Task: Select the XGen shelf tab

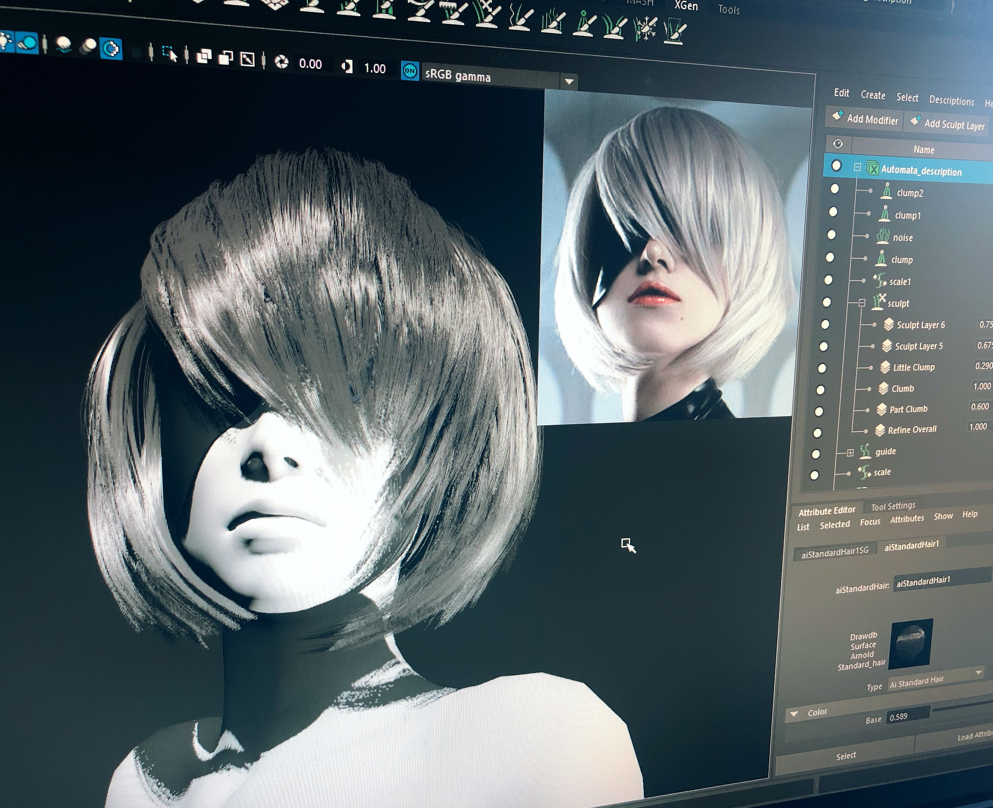Action: pyautogui.click(x=686, y=6)
